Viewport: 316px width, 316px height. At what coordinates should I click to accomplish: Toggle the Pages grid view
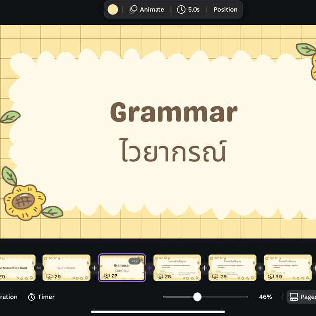[x=302, y=297]
